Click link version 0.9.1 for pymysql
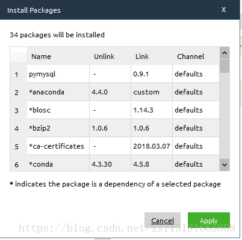Screen dimensions: 242x240 152,74
